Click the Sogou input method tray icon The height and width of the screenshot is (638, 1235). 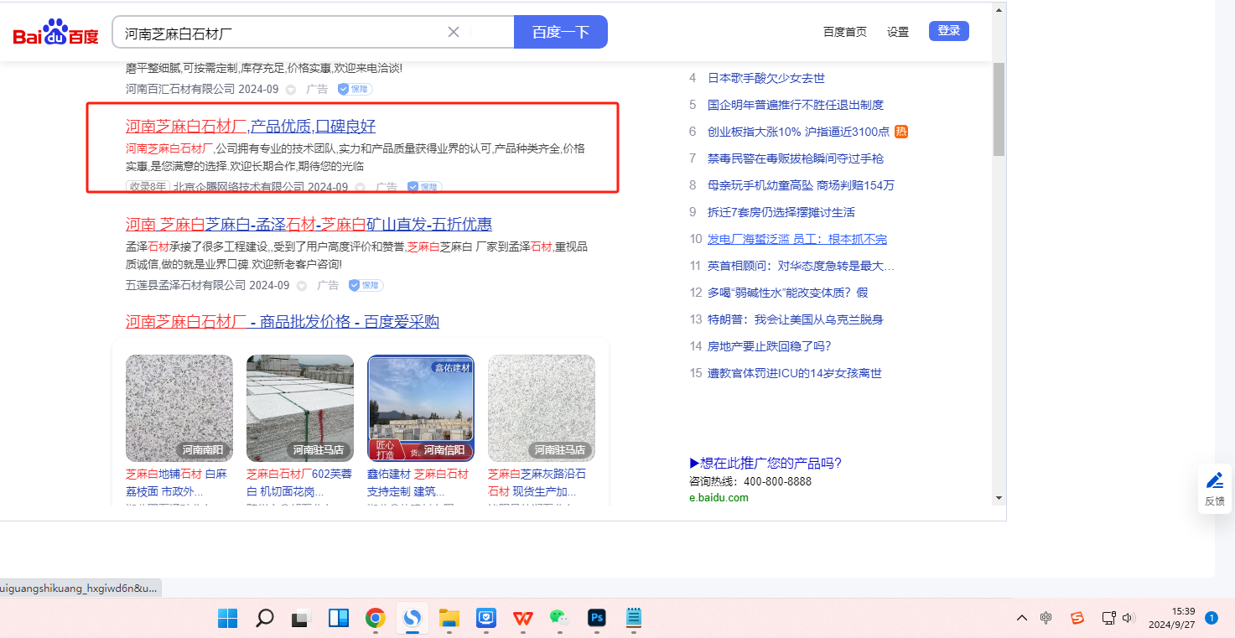1077,619
